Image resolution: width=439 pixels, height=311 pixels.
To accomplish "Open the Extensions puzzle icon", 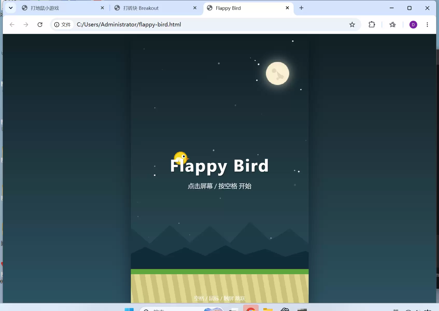I will point(372,25).
